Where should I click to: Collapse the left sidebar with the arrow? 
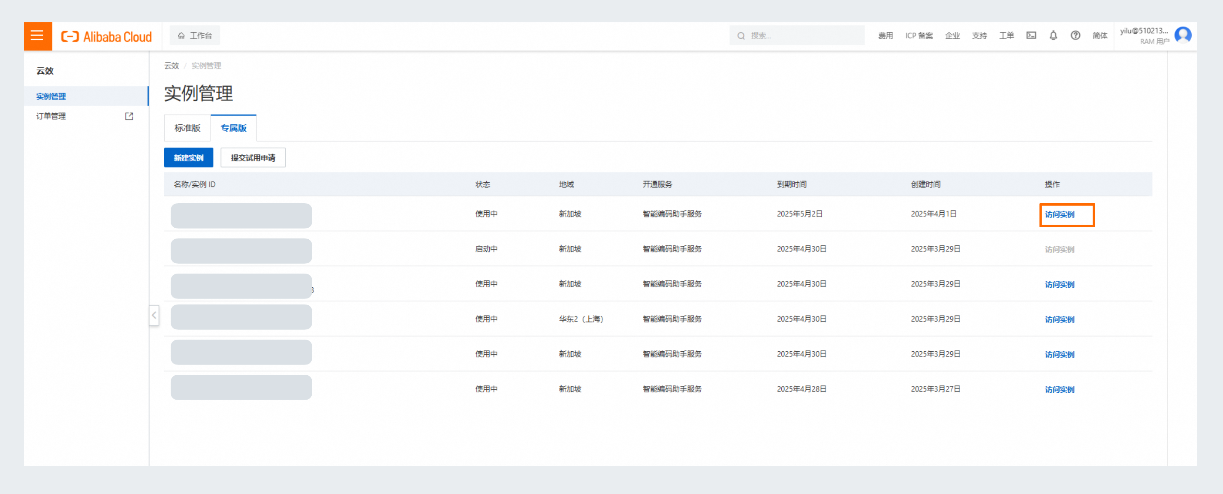[x=154, y=315]
